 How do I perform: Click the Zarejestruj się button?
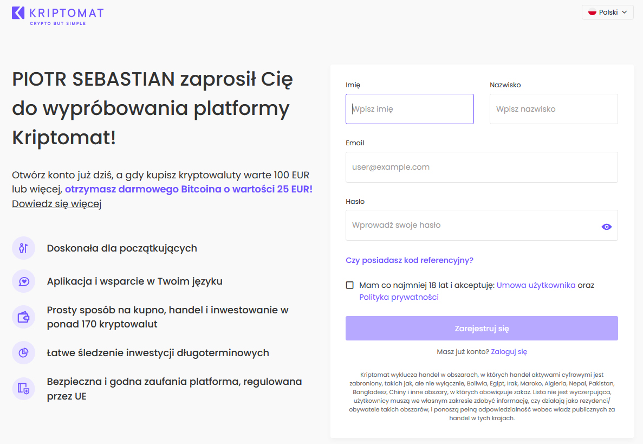(x=482, y=329)
